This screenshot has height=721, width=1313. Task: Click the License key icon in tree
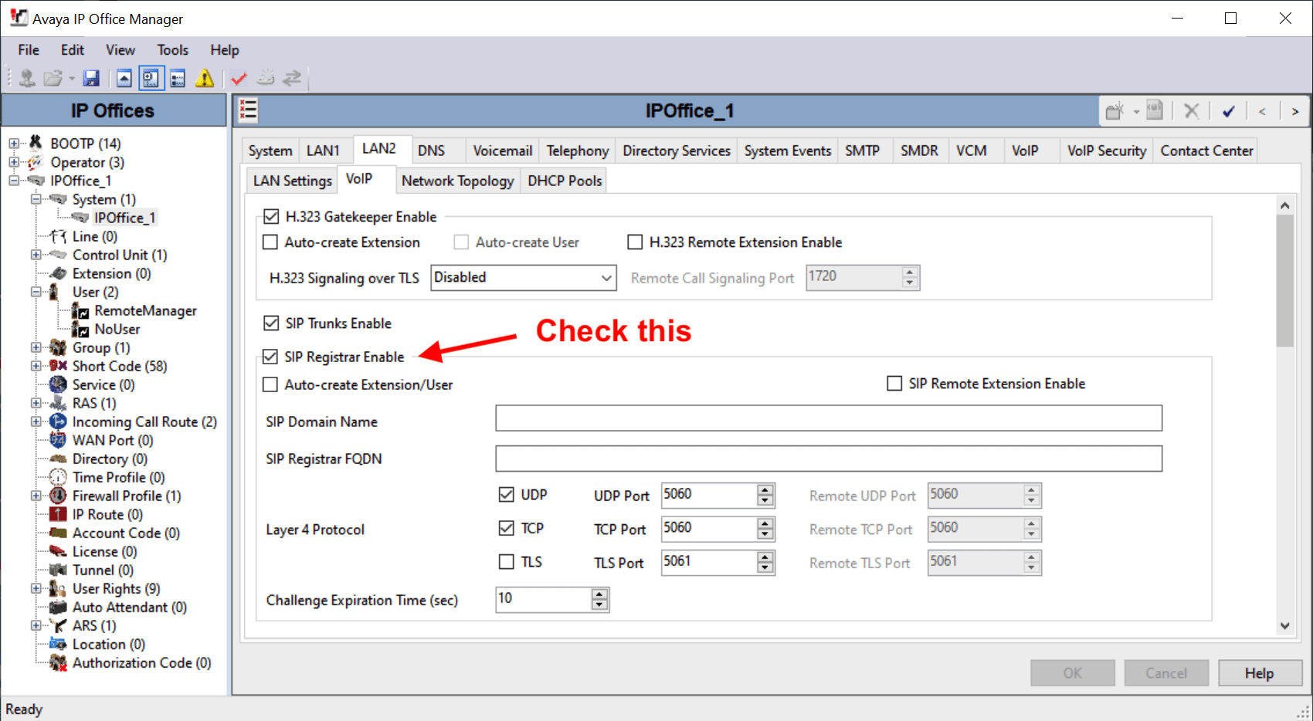coord(58,551)
